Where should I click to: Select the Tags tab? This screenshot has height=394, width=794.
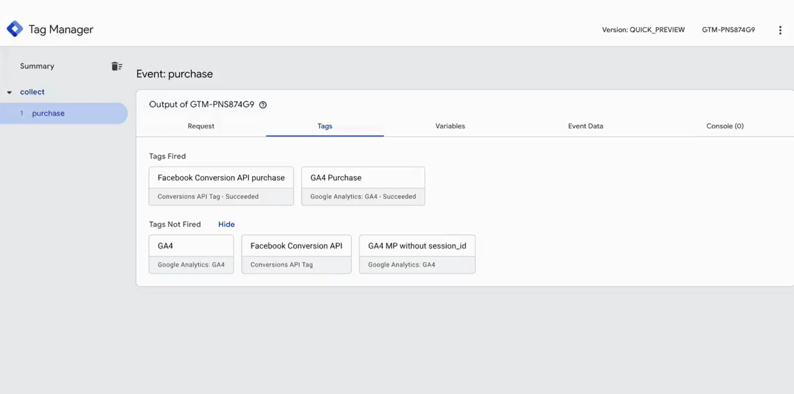click(324, 125)
